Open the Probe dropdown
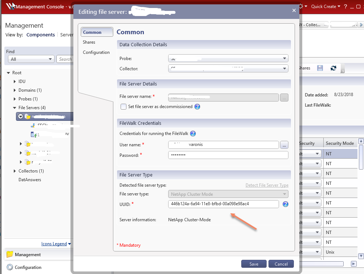The image size is (364, 274). click(x=228, y=58)
